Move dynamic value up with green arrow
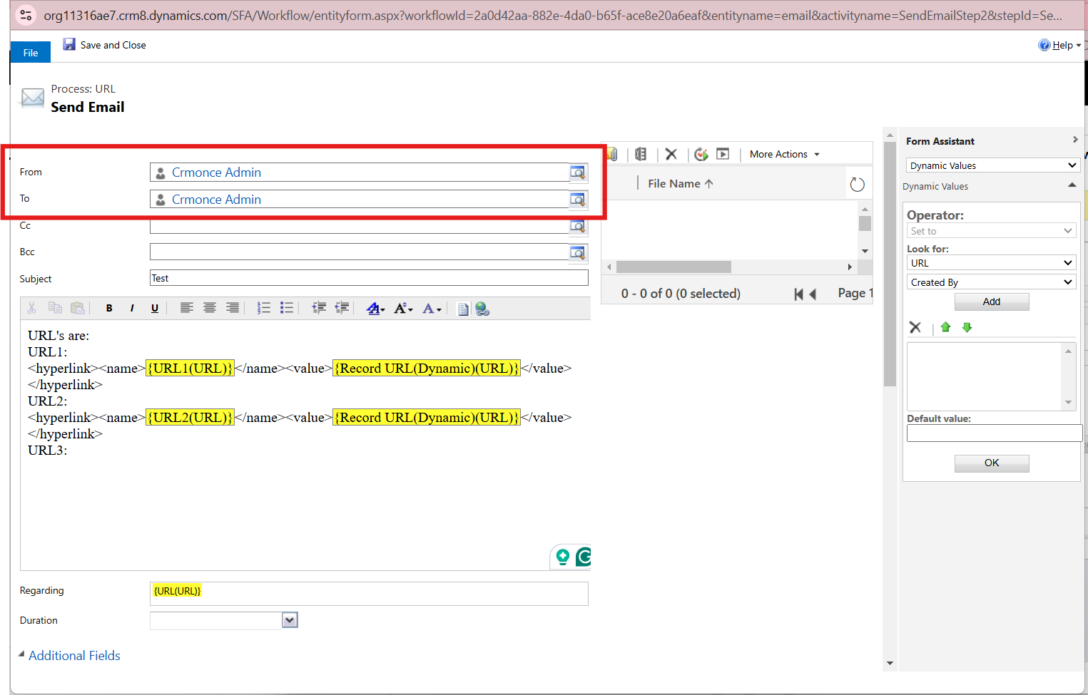Screen dimensions: 1088x695 945,327
